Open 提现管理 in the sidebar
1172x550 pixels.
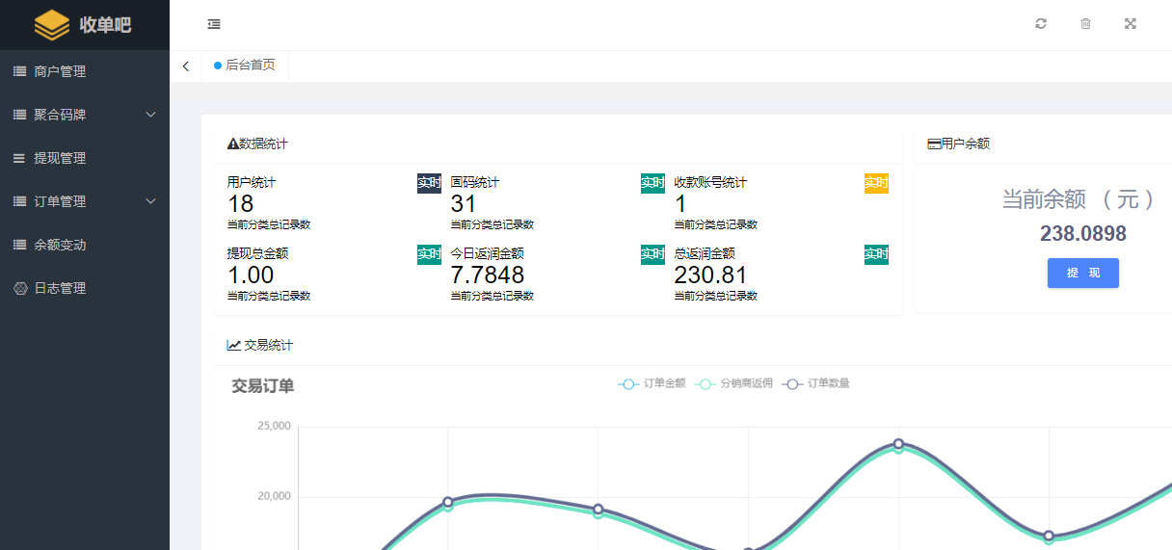click(60, 158)
